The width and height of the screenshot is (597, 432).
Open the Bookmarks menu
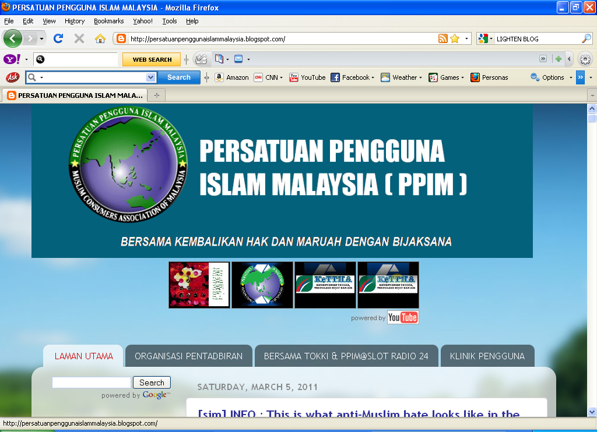click(x=108, y=21)
